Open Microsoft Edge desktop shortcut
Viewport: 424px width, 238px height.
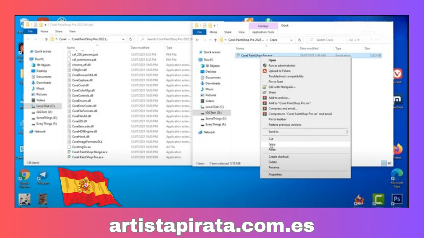[x=397, y=178]
